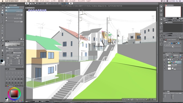The width and height of the screenshot is (183, 103).
Task: Click the macOS volume icon
Action: pos(165,1)
